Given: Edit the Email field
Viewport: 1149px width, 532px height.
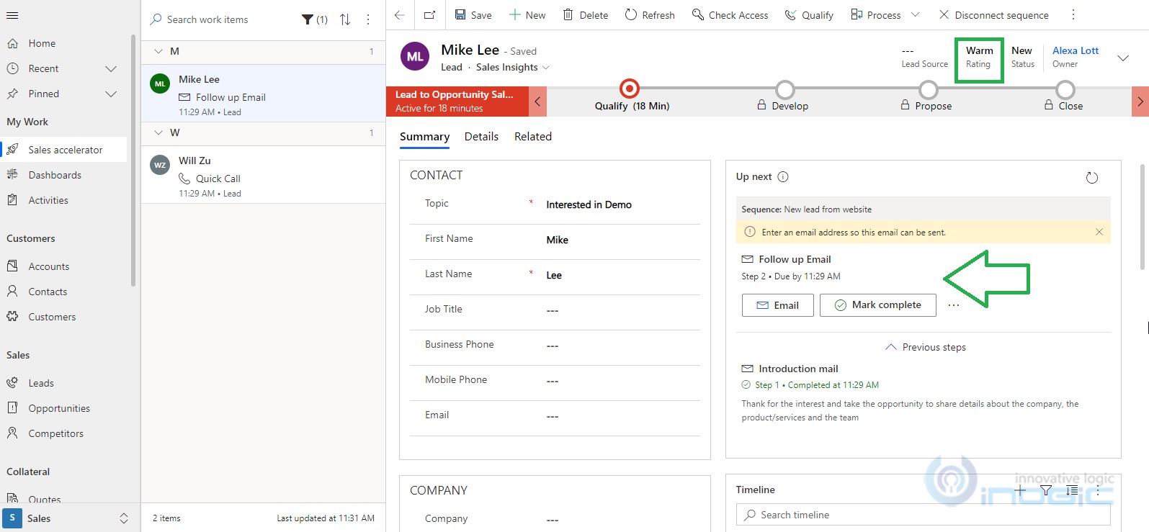Looking at the screenshot, I should pyautogui.click(x=621, y=416).
